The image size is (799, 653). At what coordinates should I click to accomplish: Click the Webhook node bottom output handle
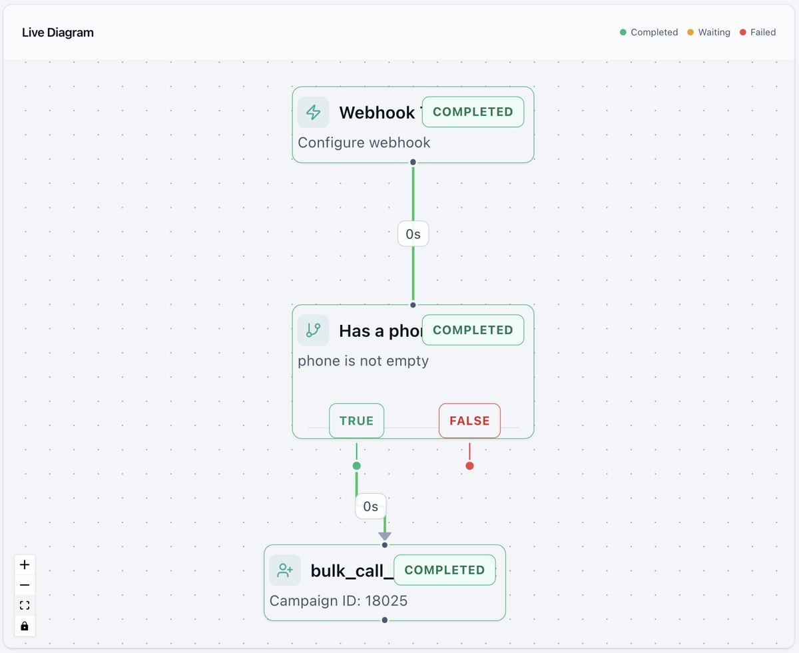[413, 162]
